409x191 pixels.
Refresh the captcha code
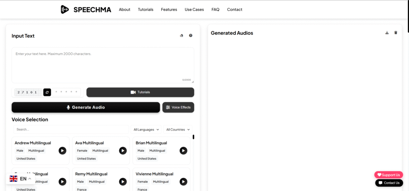point(47,92)
